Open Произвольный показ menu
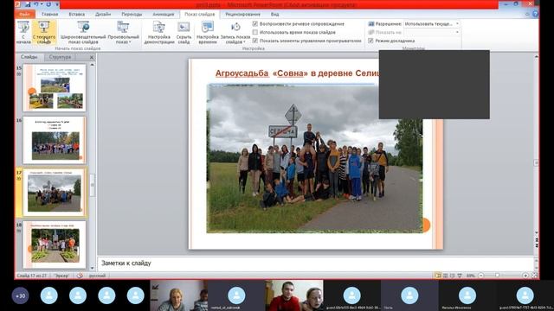Screen dimensions: 554x311 123,33
